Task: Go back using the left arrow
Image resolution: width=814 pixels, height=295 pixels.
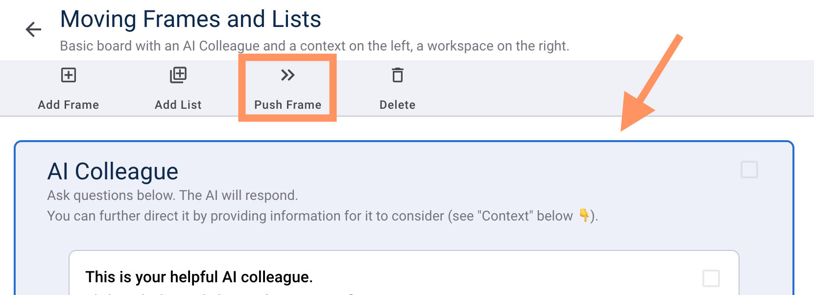Action: click(x=33, y=29)
